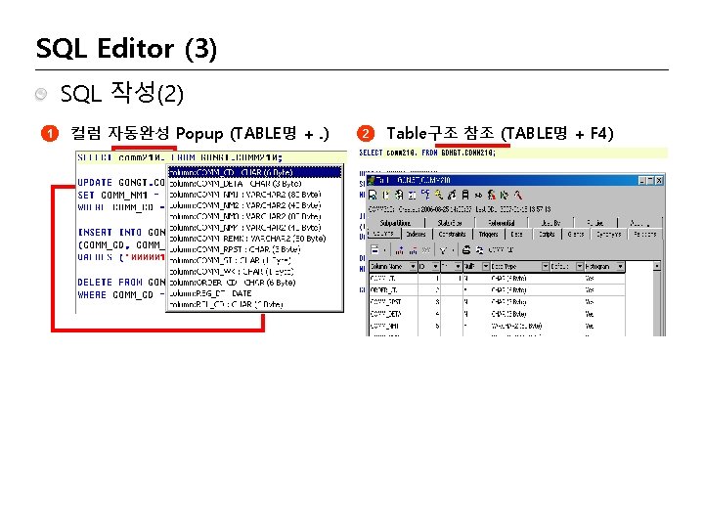Click the red figure icon in table toolbar
Image resolution: width=704 pixels, height=528 pixels.
coord(492,195)
